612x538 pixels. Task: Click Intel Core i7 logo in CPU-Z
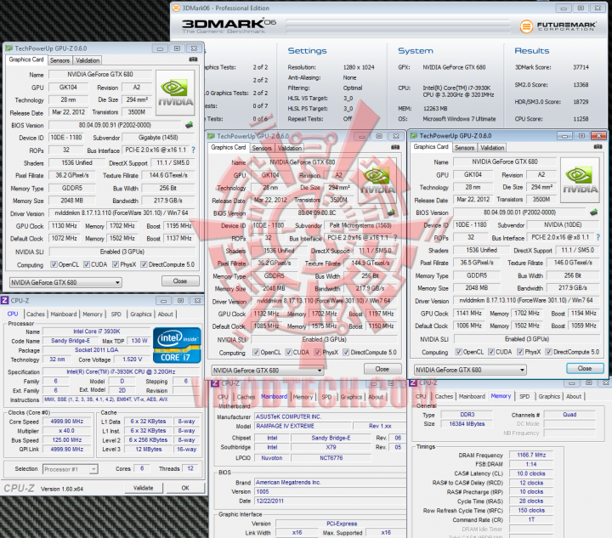pyautogui.click(x=177, y=345)
